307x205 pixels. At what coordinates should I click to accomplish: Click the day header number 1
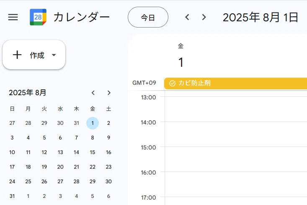[x=181, y=63]
